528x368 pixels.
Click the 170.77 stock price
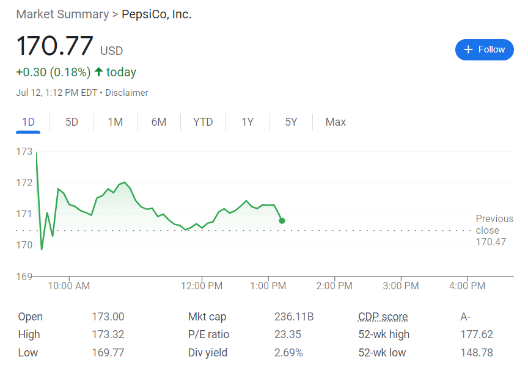(55, 46)
